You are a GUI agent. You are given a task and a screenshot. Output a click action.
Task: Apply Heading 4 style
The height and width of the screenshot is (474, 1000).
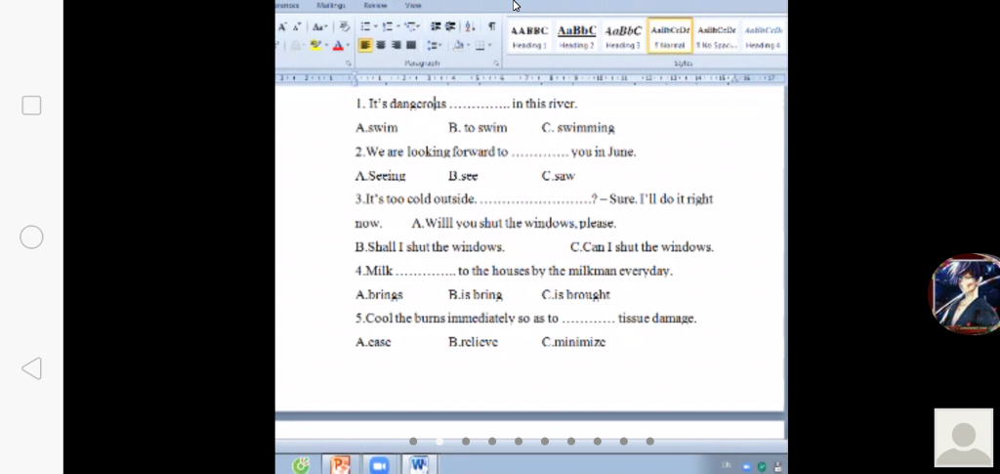[764, 36]
